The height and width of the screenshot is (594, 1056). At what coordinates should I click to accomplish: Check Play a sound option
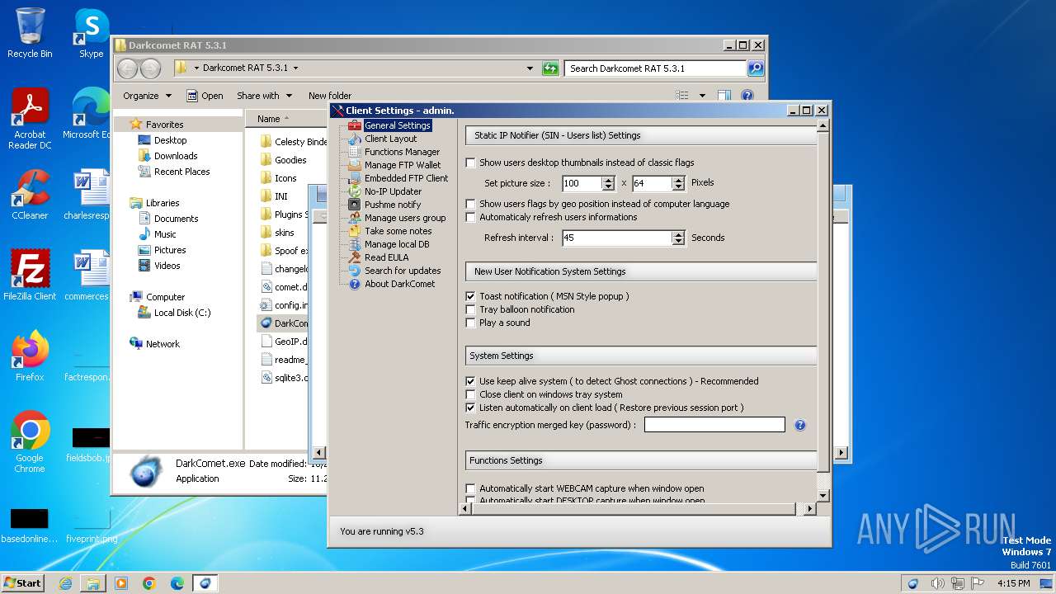click(471, 323)
